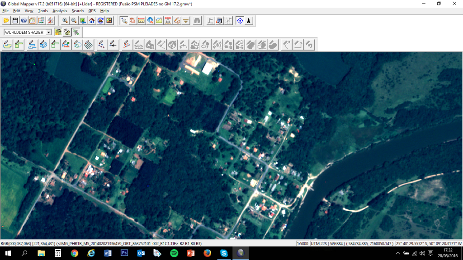
Task: Open the Tools menu
Action: tap(43, 11)
